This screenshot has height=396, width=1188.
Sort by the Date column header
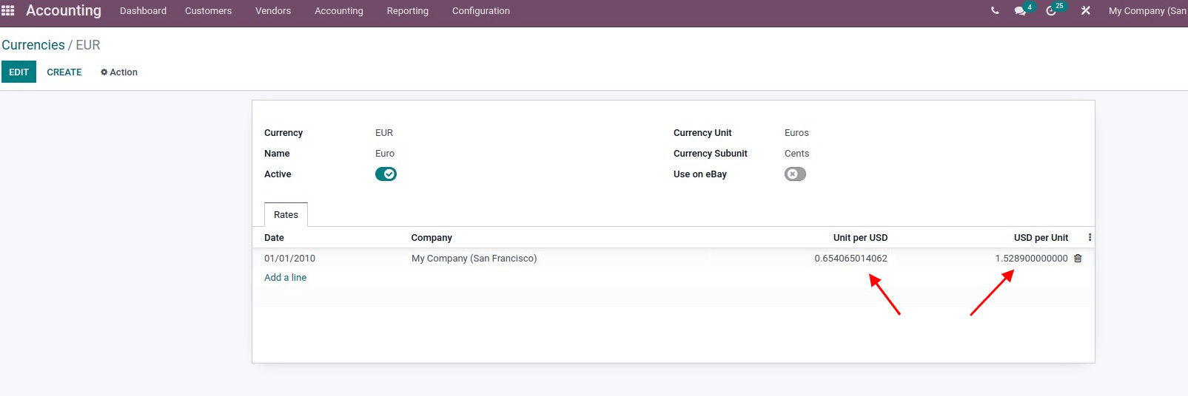coord(274,238)
